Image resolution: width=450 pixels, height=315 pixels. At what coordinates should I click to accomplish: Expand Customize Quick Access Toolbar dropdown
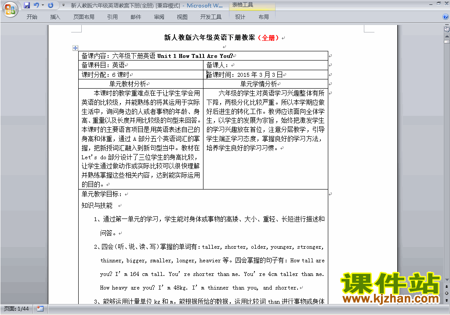click(x=63, y=5)
